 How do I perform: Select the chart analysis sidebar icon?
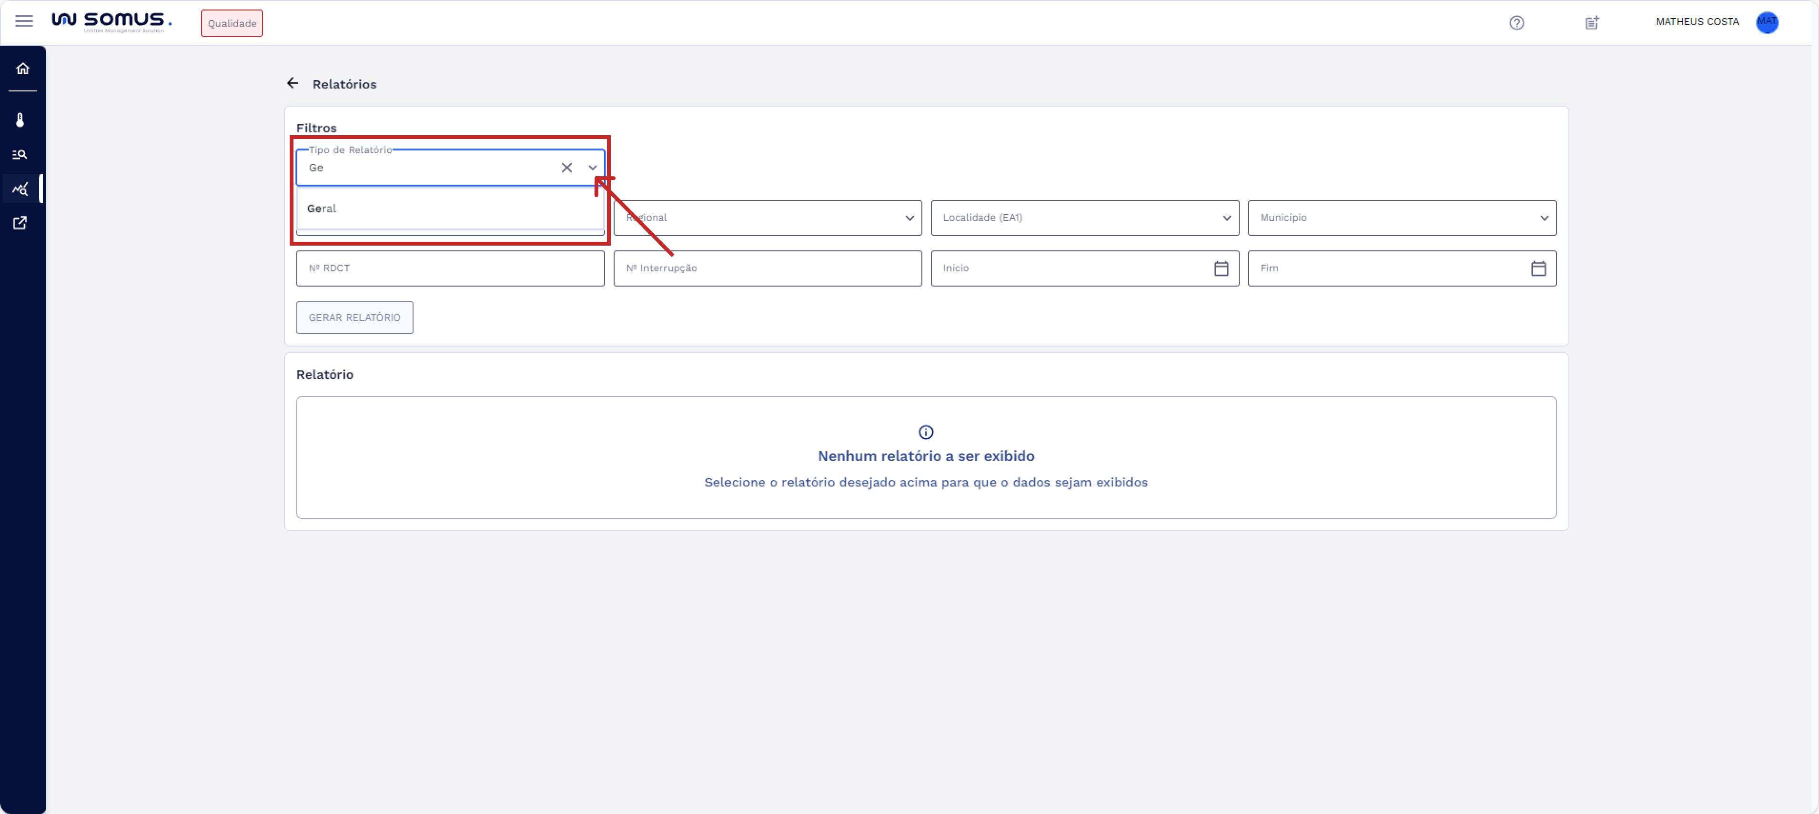[20, 189]
